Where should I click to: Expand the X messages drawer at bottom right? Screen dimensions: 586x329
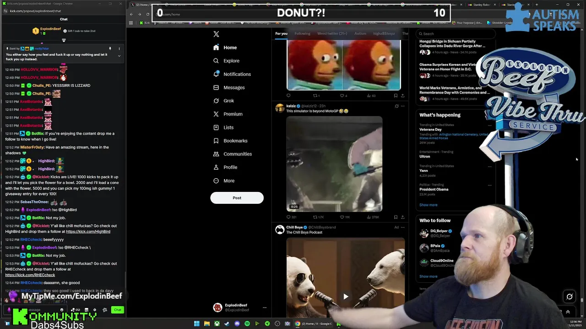(568, 312)
